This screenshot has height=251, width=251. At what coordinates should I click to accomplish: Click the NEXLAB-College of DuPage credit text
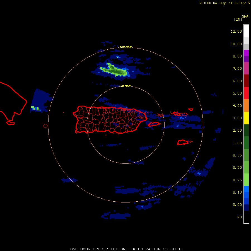pyautogui.click(x=223, y=3)
